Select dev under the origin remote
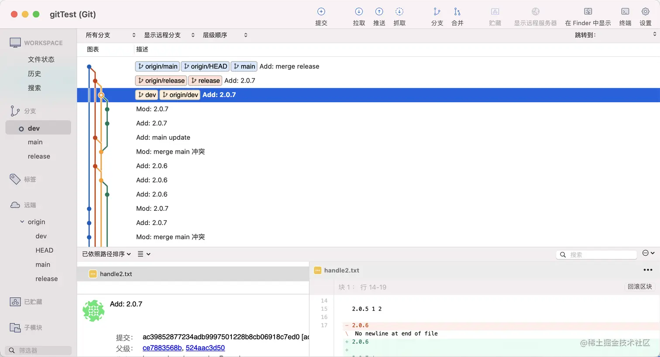 [41, 236]
